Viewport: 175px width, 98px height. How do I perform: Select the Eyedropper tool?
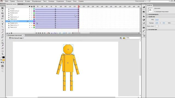[x=2, y=45]
